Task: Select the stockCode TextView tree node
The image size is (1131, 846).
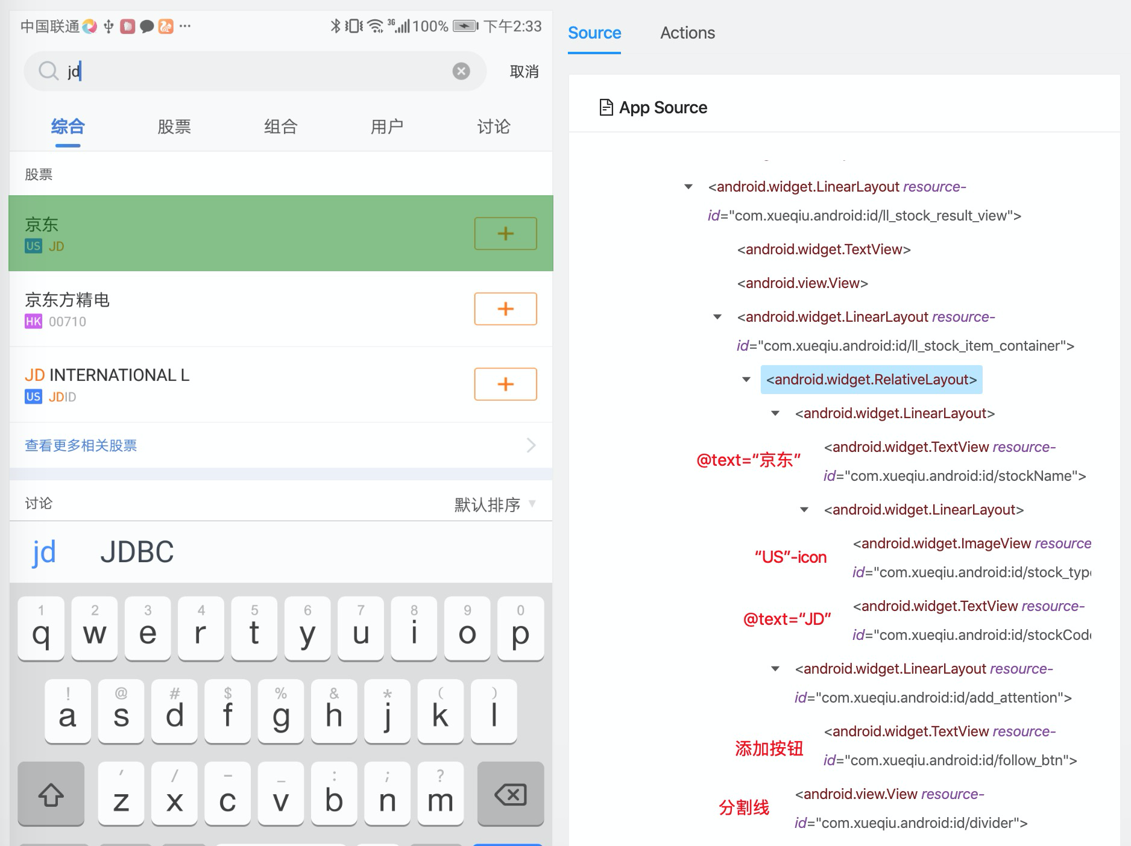Action: (x=972, y=621)
